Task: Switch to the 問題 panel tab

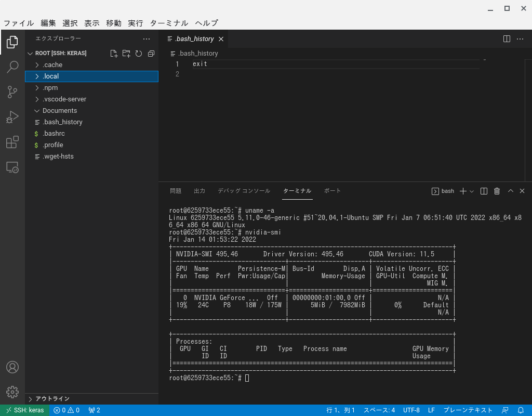Action: coord(176,191)
